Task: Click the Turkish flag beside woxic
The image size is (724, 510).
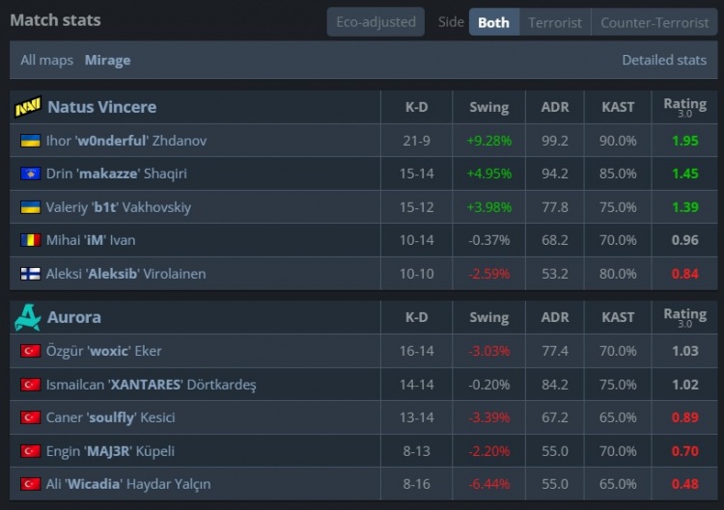Action: (30, 351)
